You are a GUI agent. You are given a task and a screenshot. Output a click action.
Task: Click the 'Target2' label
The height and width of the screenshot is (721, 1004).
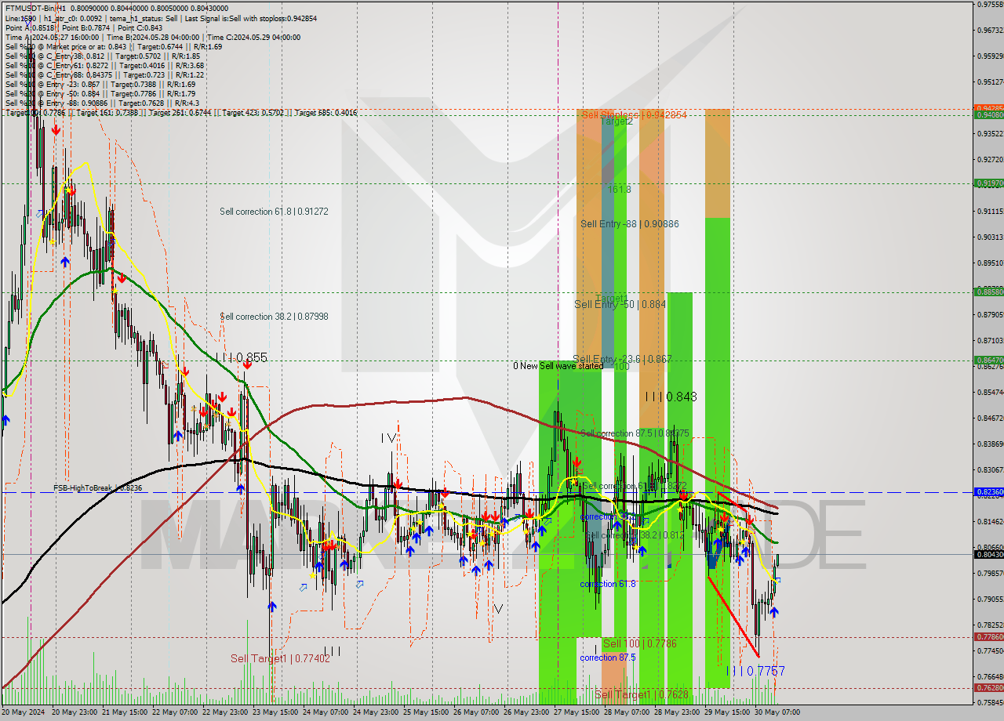[x=617, y=121]
